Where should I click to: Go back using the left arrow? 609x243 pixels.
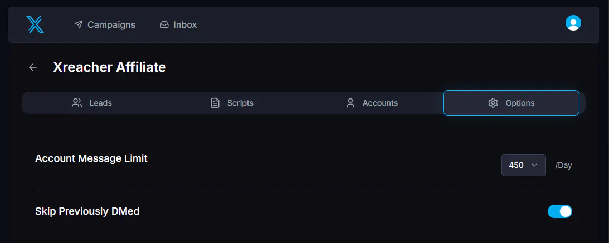pos(33,67)
